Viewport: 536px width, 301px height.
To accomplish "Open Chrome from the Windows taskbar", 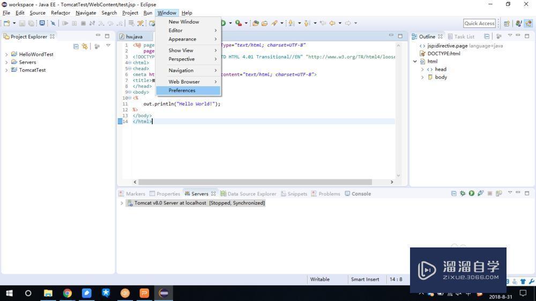I will tap(67, 293).
